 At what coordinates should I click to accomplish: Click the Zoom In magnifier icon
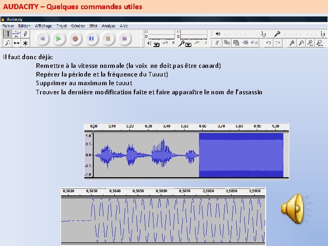292,43
